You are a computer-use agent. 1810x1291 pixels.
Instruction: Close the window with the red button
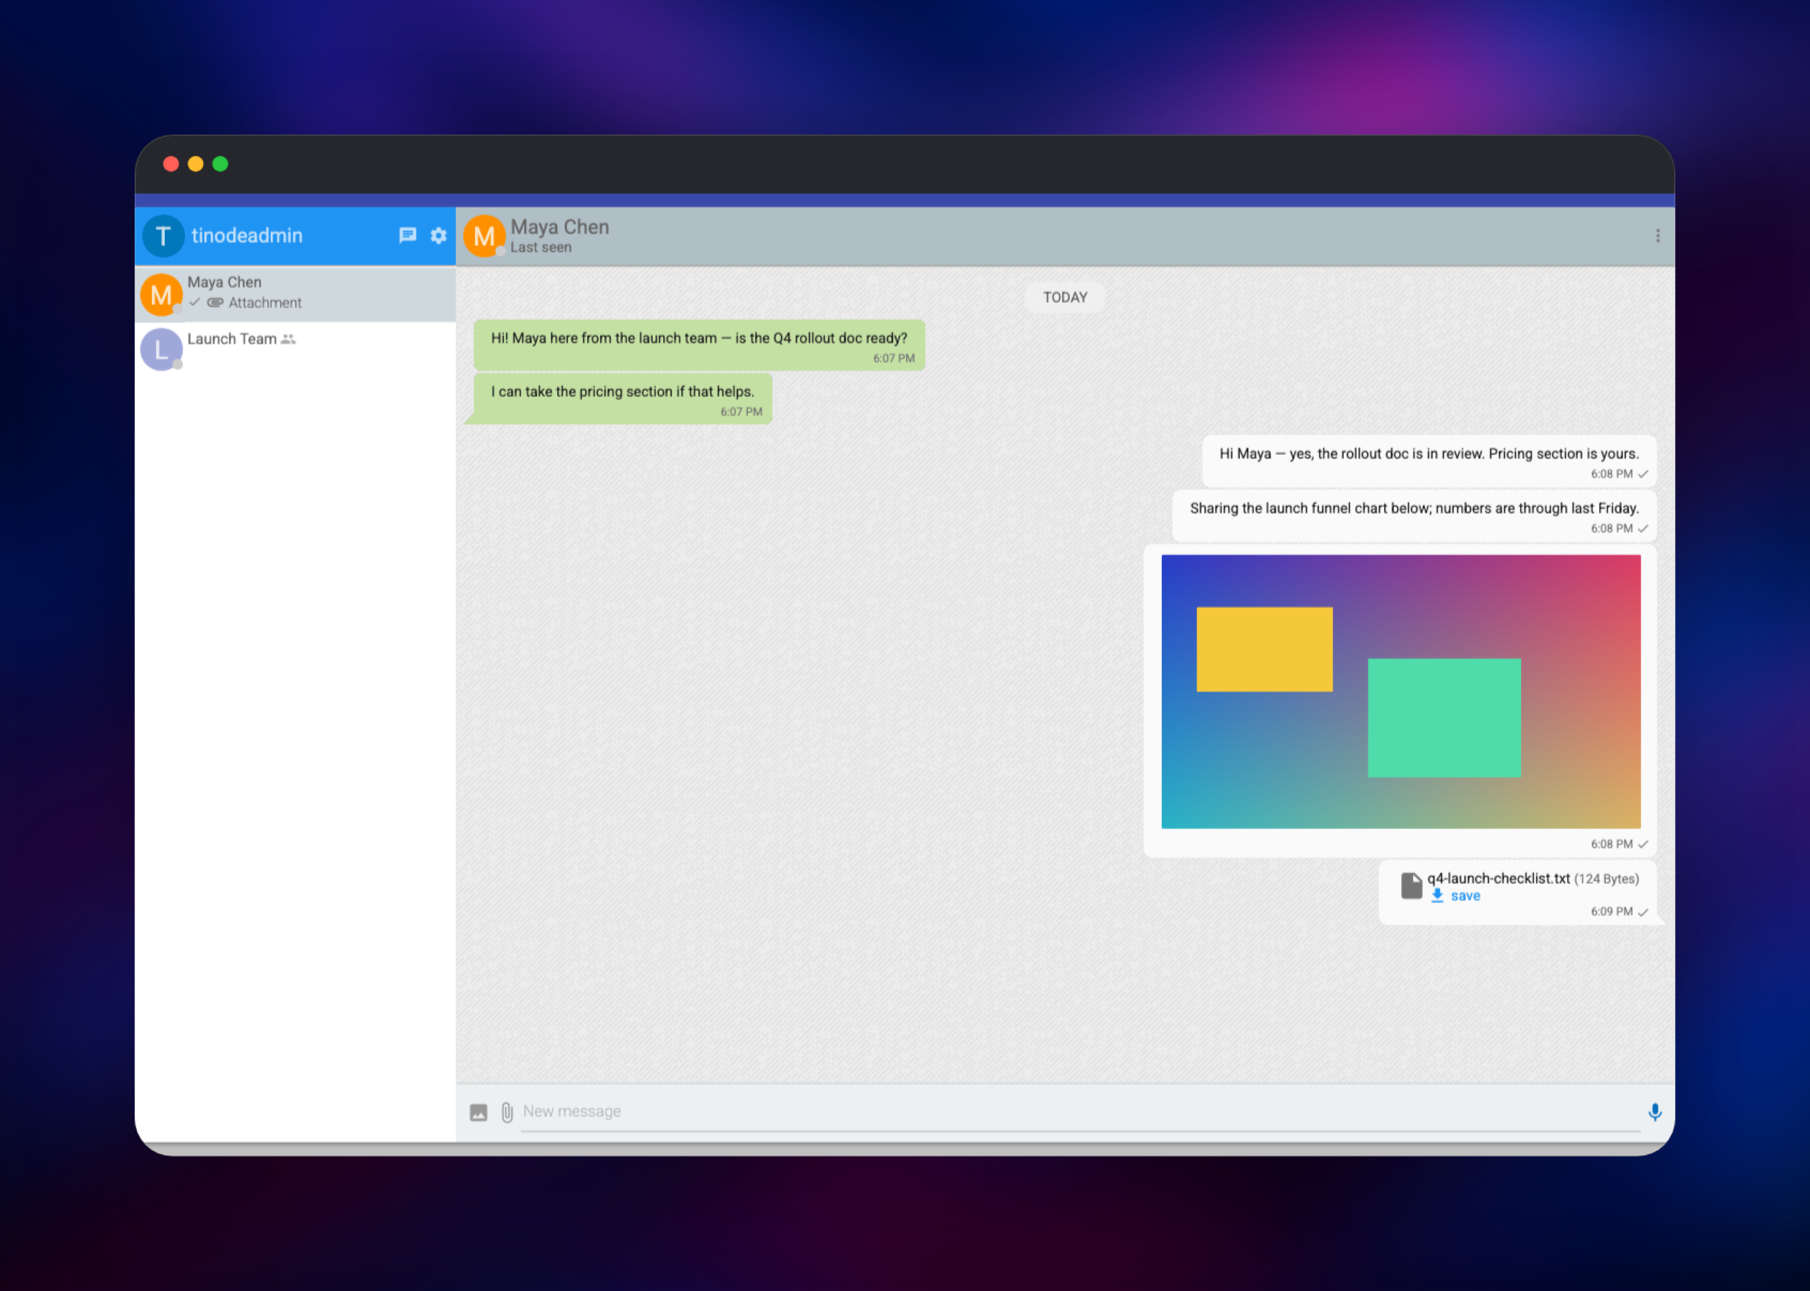pyautogui.click(x=171, y=163)
